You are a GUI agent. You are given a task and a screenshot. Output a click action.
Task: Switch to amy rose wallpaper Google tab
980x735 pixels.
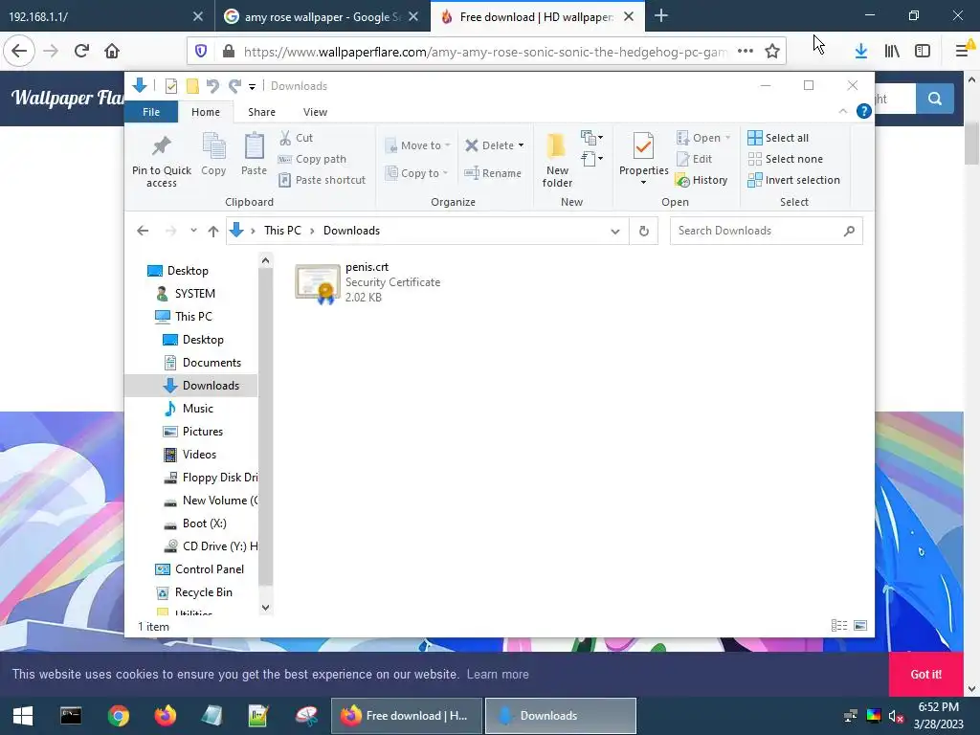click(x=323, y=17)
